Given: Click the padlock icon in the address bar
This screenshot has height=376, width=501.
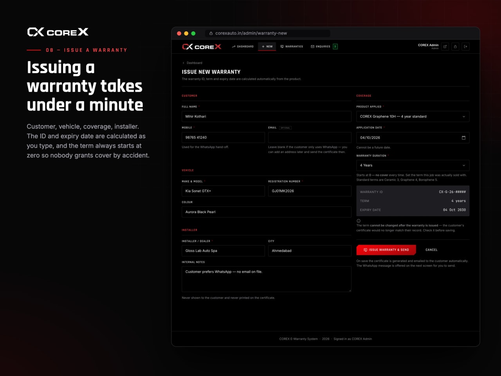Looking at the screenshot, I should (x=211, y=33).
